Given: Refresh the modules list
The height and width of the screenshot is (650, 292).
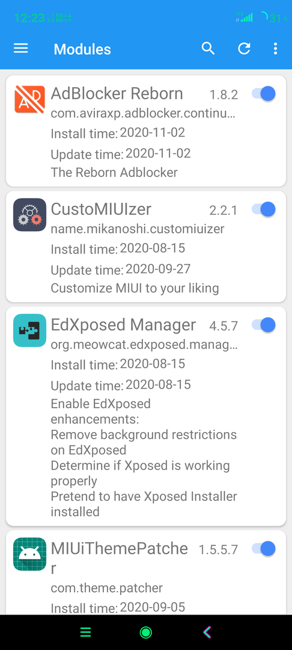Looking at the screenshot, I should (243, 49).
